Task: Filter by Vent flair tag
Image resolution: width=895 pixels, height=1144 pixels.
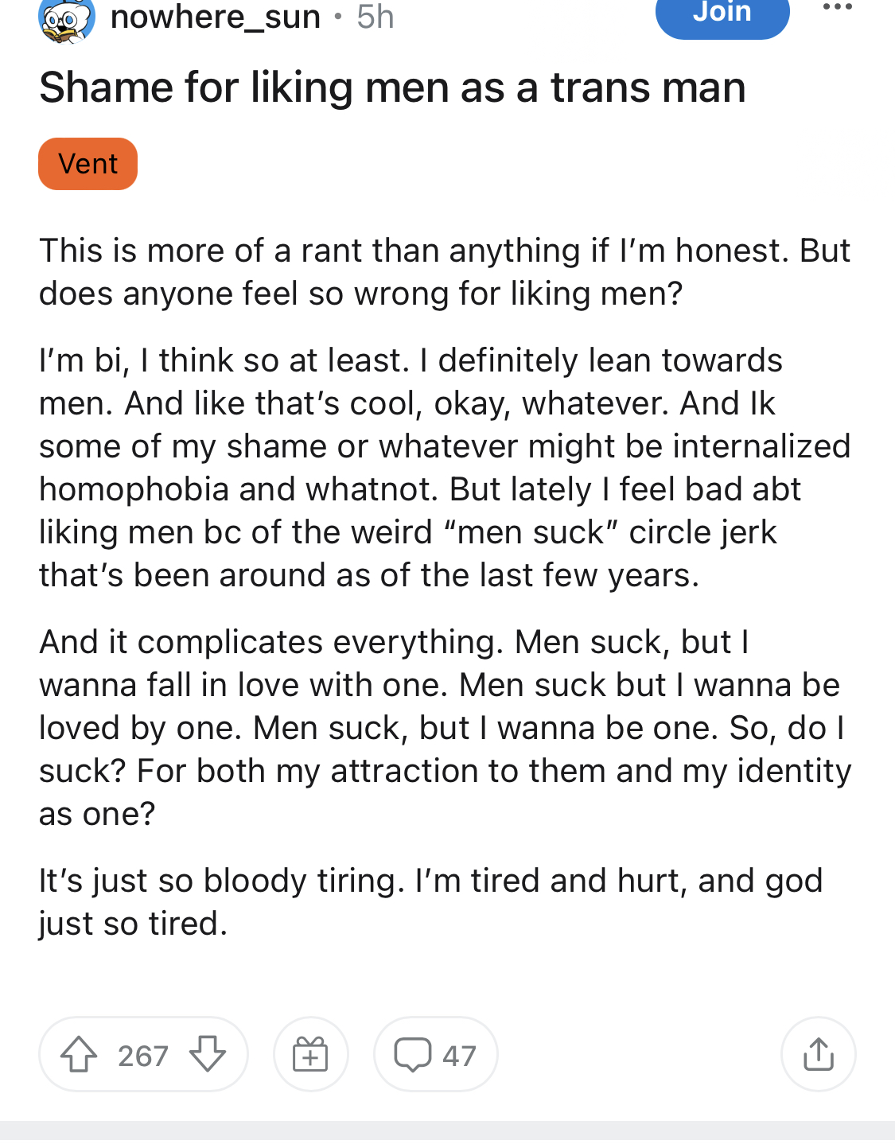Action: click(88, 164)
